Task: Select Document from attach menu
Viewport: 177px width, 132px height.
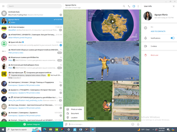Action: (74, 113)
